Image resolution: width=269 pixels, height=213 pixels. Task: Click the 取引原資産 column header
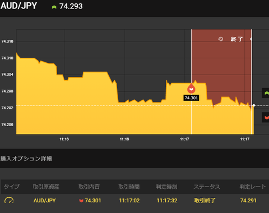[46, 187]
